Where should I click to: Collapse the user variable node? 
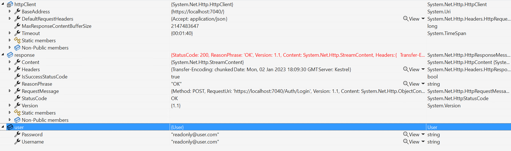point(3,127)
